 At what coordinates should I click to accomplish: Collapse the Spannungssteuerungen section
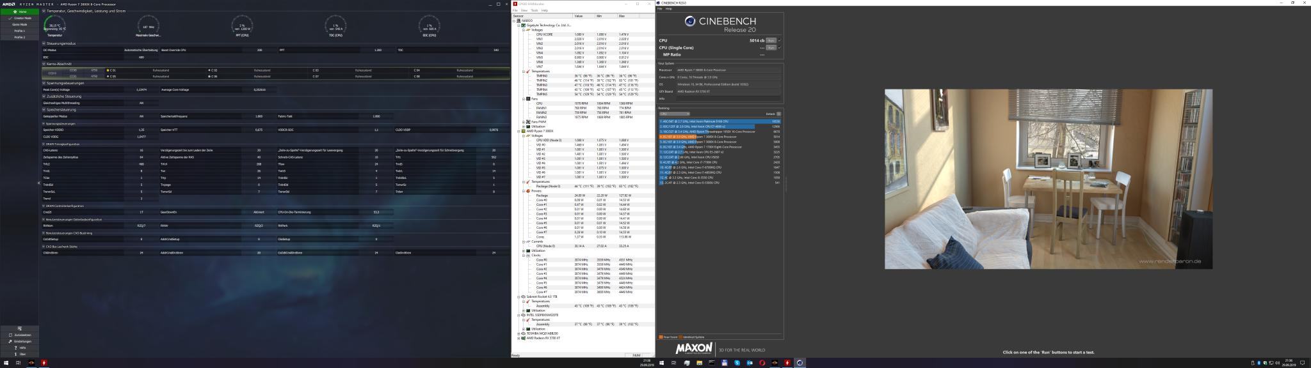(x=44, y=83)
